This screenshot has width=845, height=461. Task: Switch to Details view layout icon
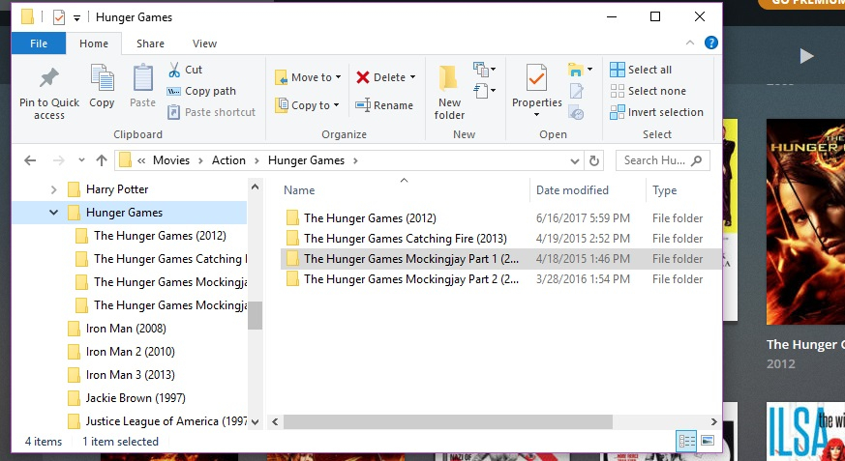click(x=686, y=441)
